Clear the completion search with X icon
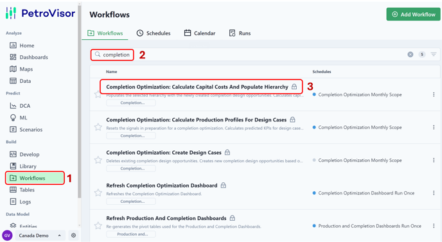The image size is (442, 242). coord(411,55)
